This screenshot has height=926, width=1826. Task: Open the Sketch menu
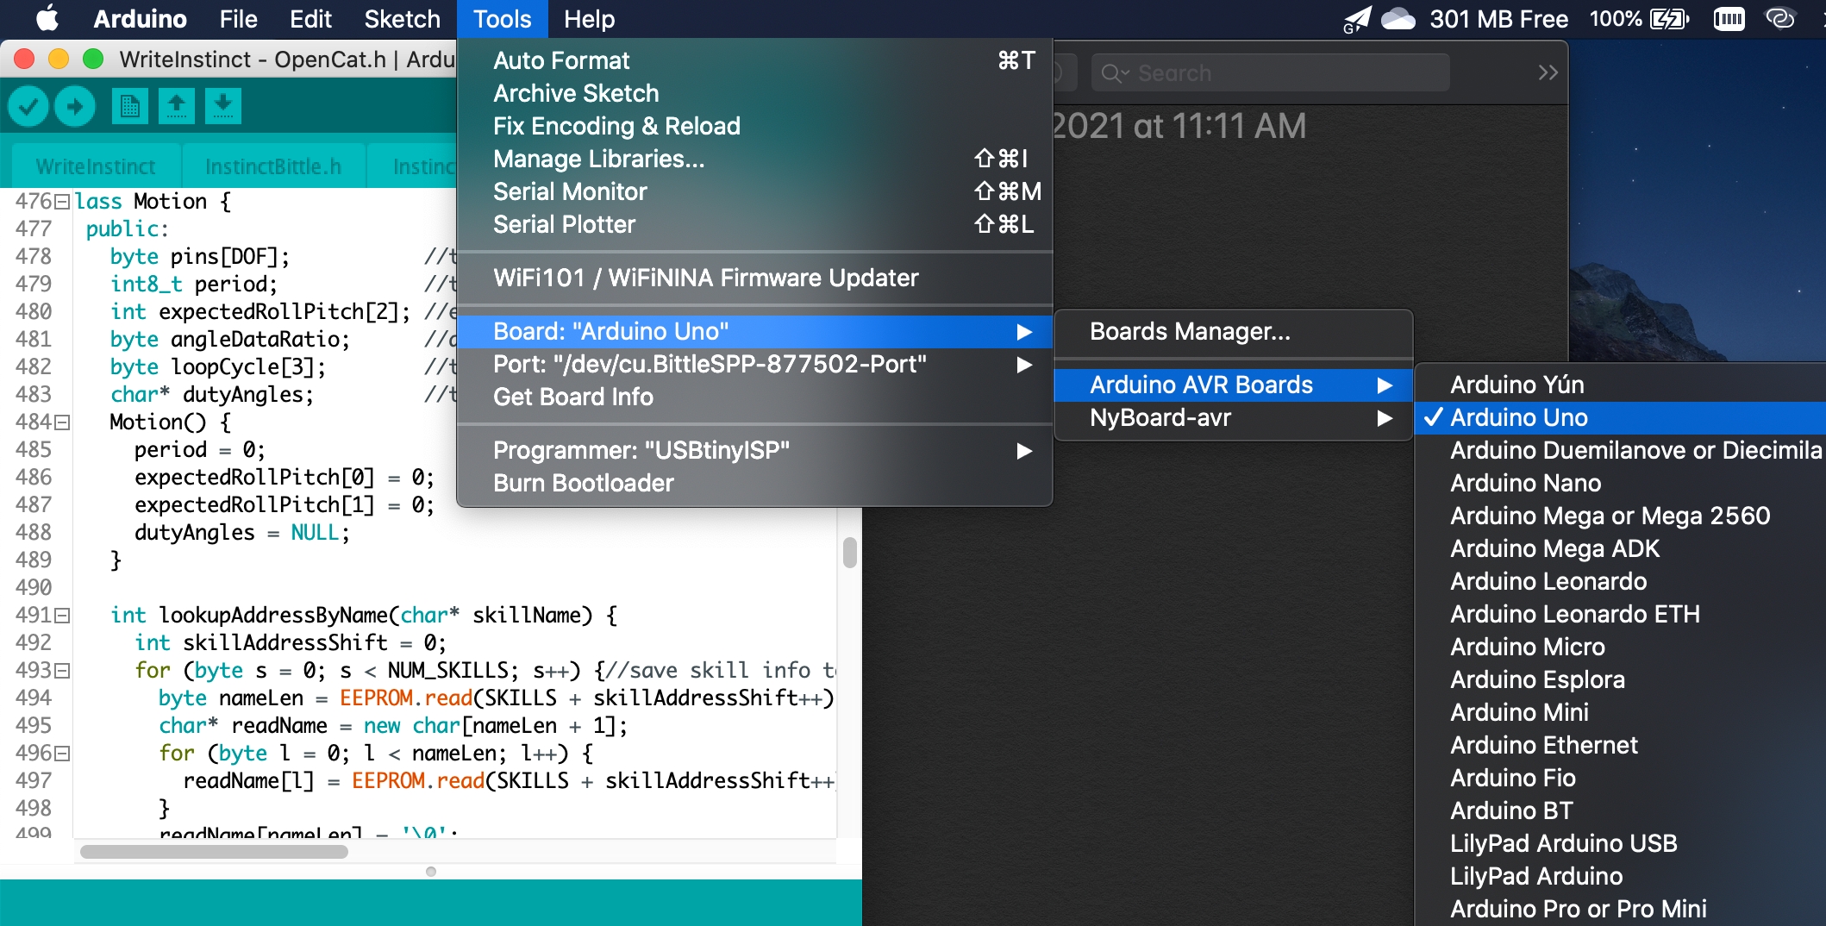coord(402,19)
